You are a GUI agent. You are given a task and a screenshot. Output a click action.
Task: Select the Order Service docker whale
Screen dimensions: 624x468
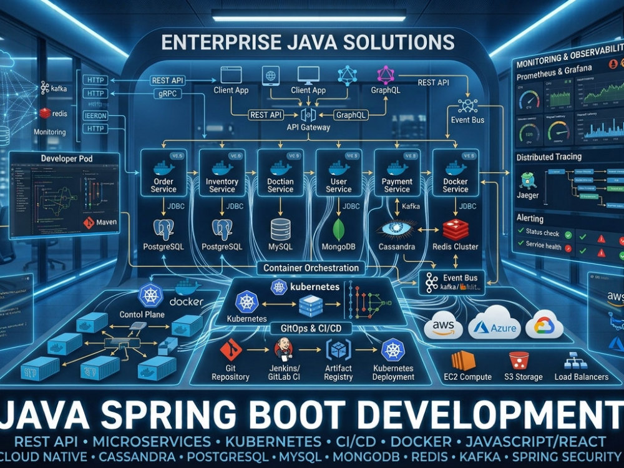pyautogui.click(x=163, y=168)
